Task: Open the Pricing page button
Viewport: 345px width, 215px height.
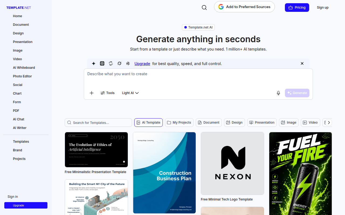Action: [x=297, y=8]
